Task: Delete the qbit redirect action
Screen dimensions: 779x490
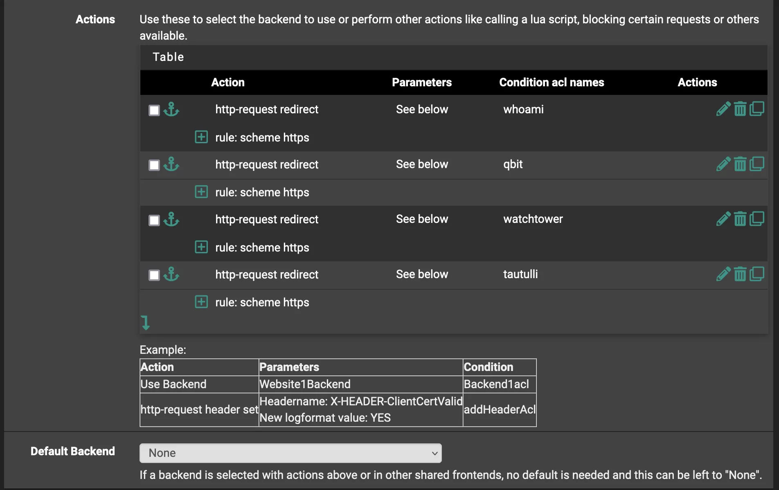Action: (x=740, y=164)
